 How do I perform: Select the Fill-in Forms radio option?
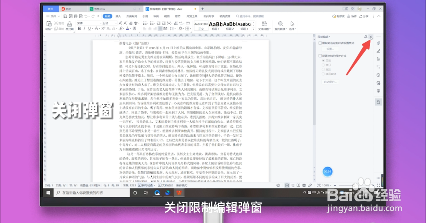tap(323, 74)
